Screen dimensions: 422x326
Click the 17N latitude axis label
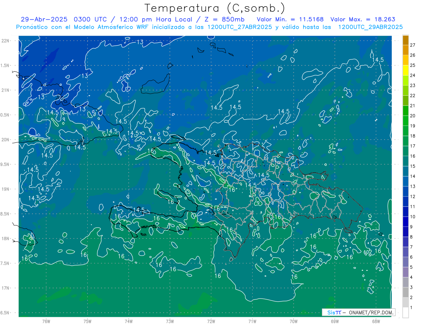click(x=6, y=288)
